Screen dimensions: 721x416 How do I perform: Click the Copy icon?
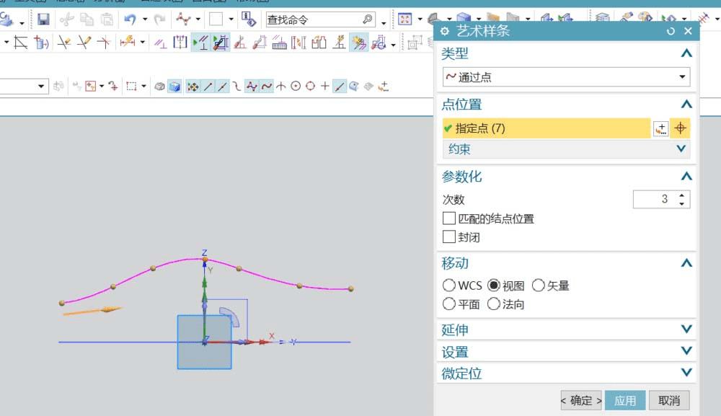point(87,19)
